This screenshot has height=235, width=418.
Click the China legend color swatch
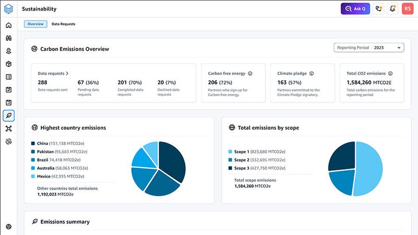[33, 143]
